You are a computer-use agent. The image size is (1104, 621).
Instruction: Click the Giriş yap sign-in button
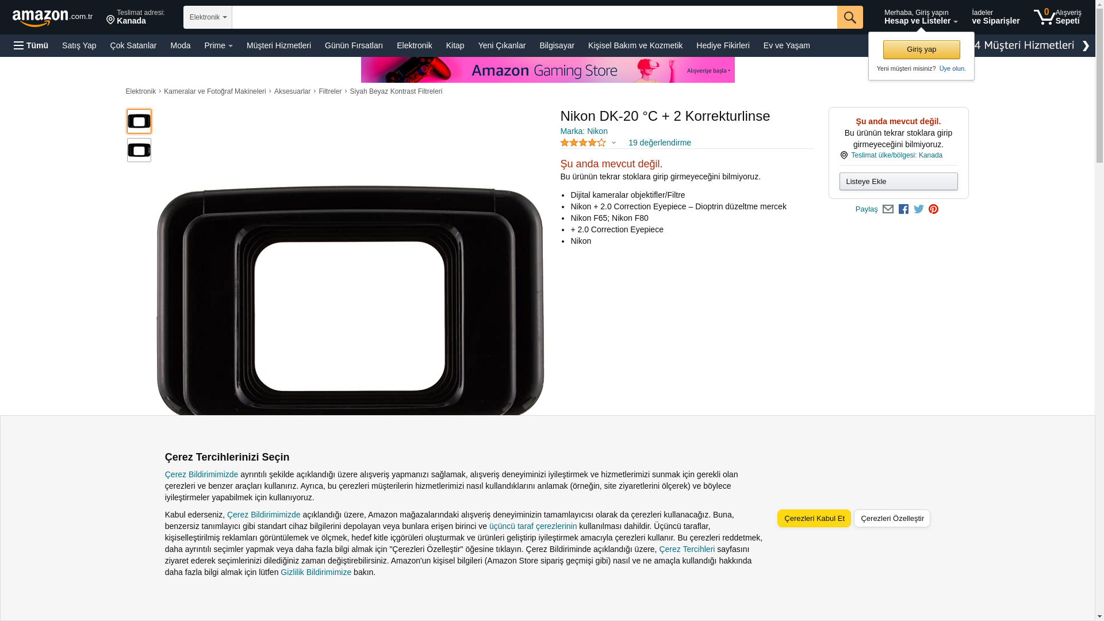pyautogui.click(x=921, y=49)
